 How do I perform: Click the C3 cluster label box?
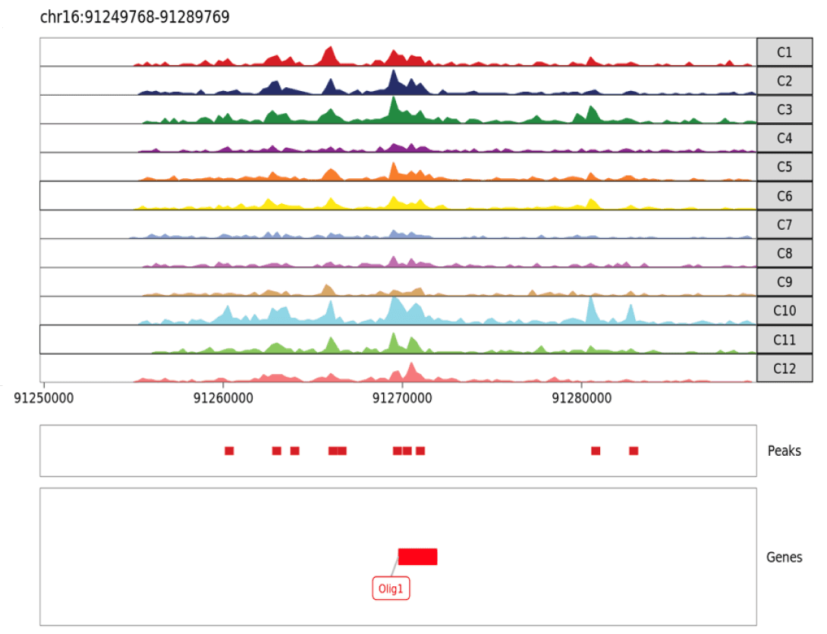785,110
